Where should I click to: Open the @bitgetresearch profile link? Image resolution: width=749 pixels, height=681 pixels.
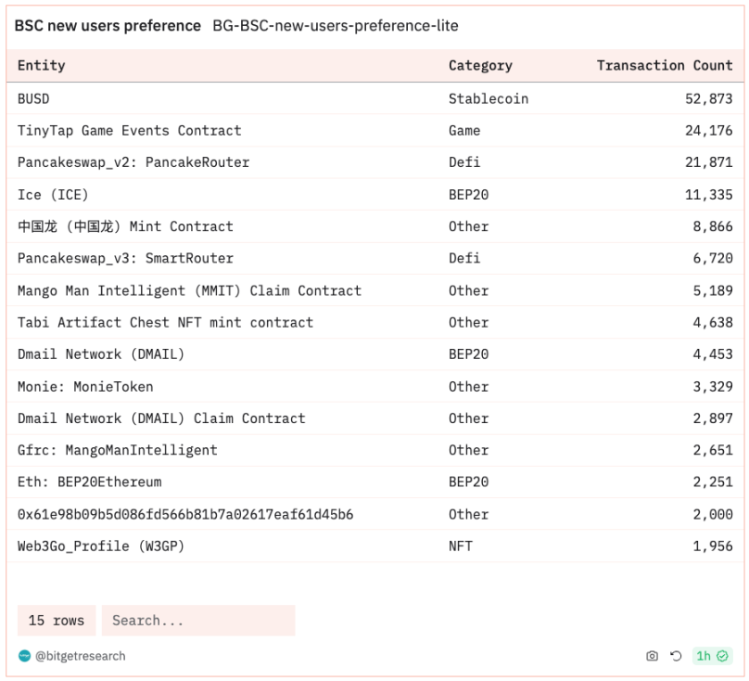pos(81,656)
